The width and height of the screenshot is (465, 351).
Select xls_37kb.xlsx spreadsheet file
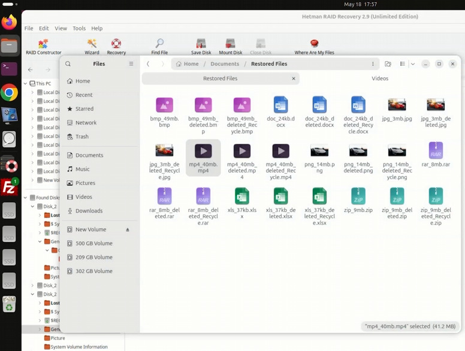point(242,204)
